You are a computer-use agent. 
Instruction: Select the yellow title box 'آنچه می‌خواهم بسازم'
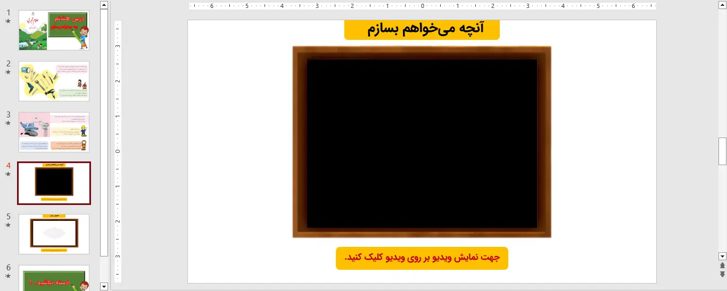pyautogui.click(x=422, y=29)
